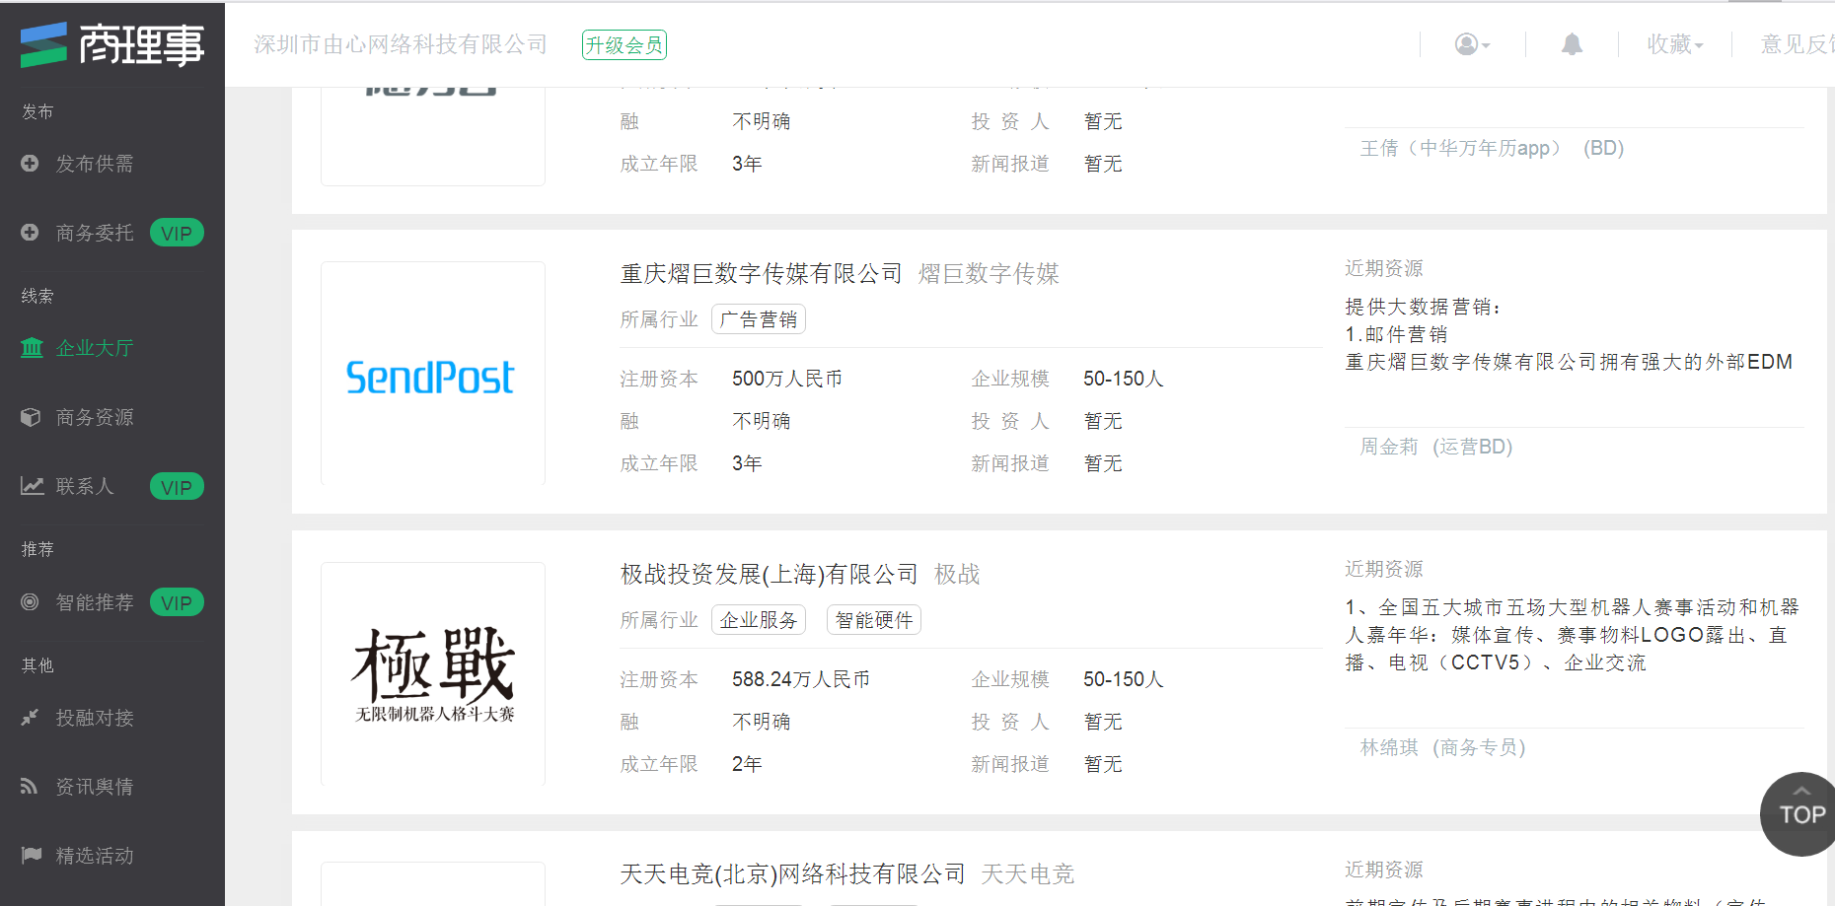1835x906 pixels.
Task: Go to 企业大厅 section
Action: pos(95,348)
